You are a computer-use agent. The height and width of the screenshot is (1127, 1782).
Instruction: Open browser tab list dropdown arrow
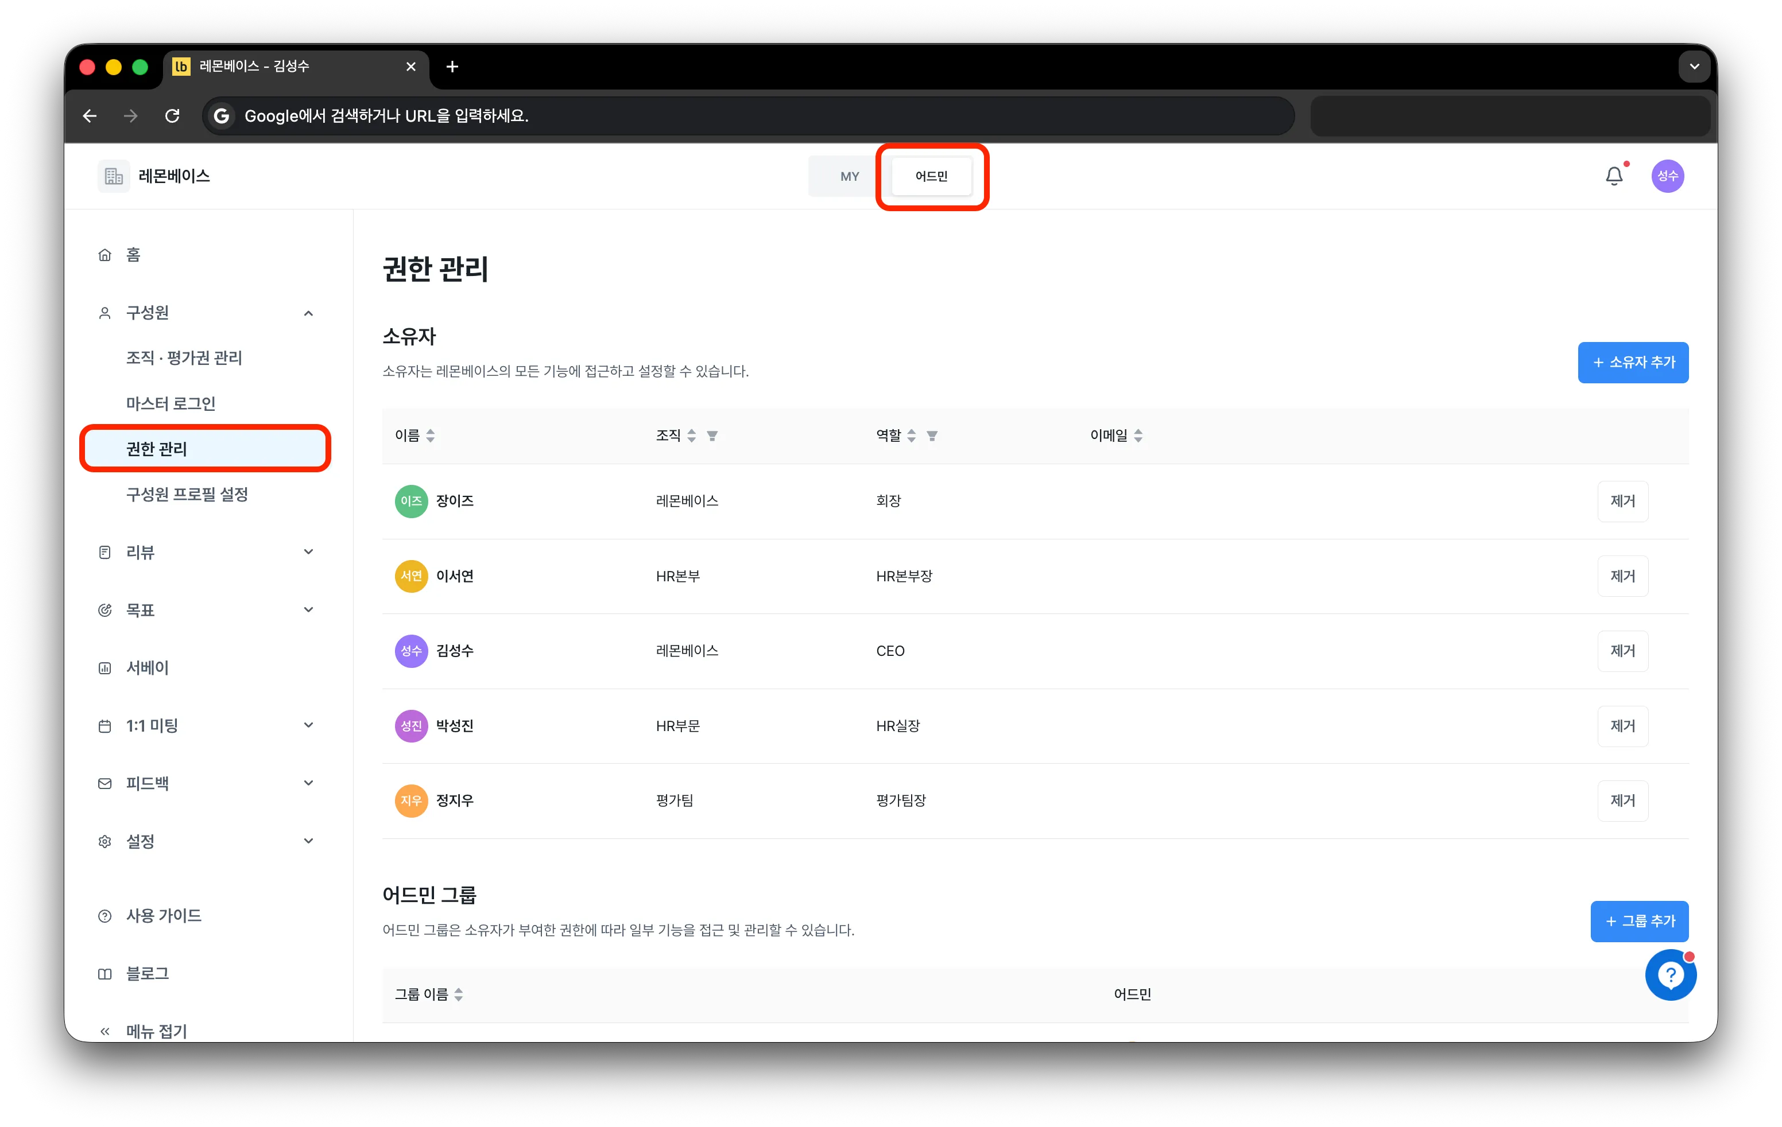[x=1694, y=67]
